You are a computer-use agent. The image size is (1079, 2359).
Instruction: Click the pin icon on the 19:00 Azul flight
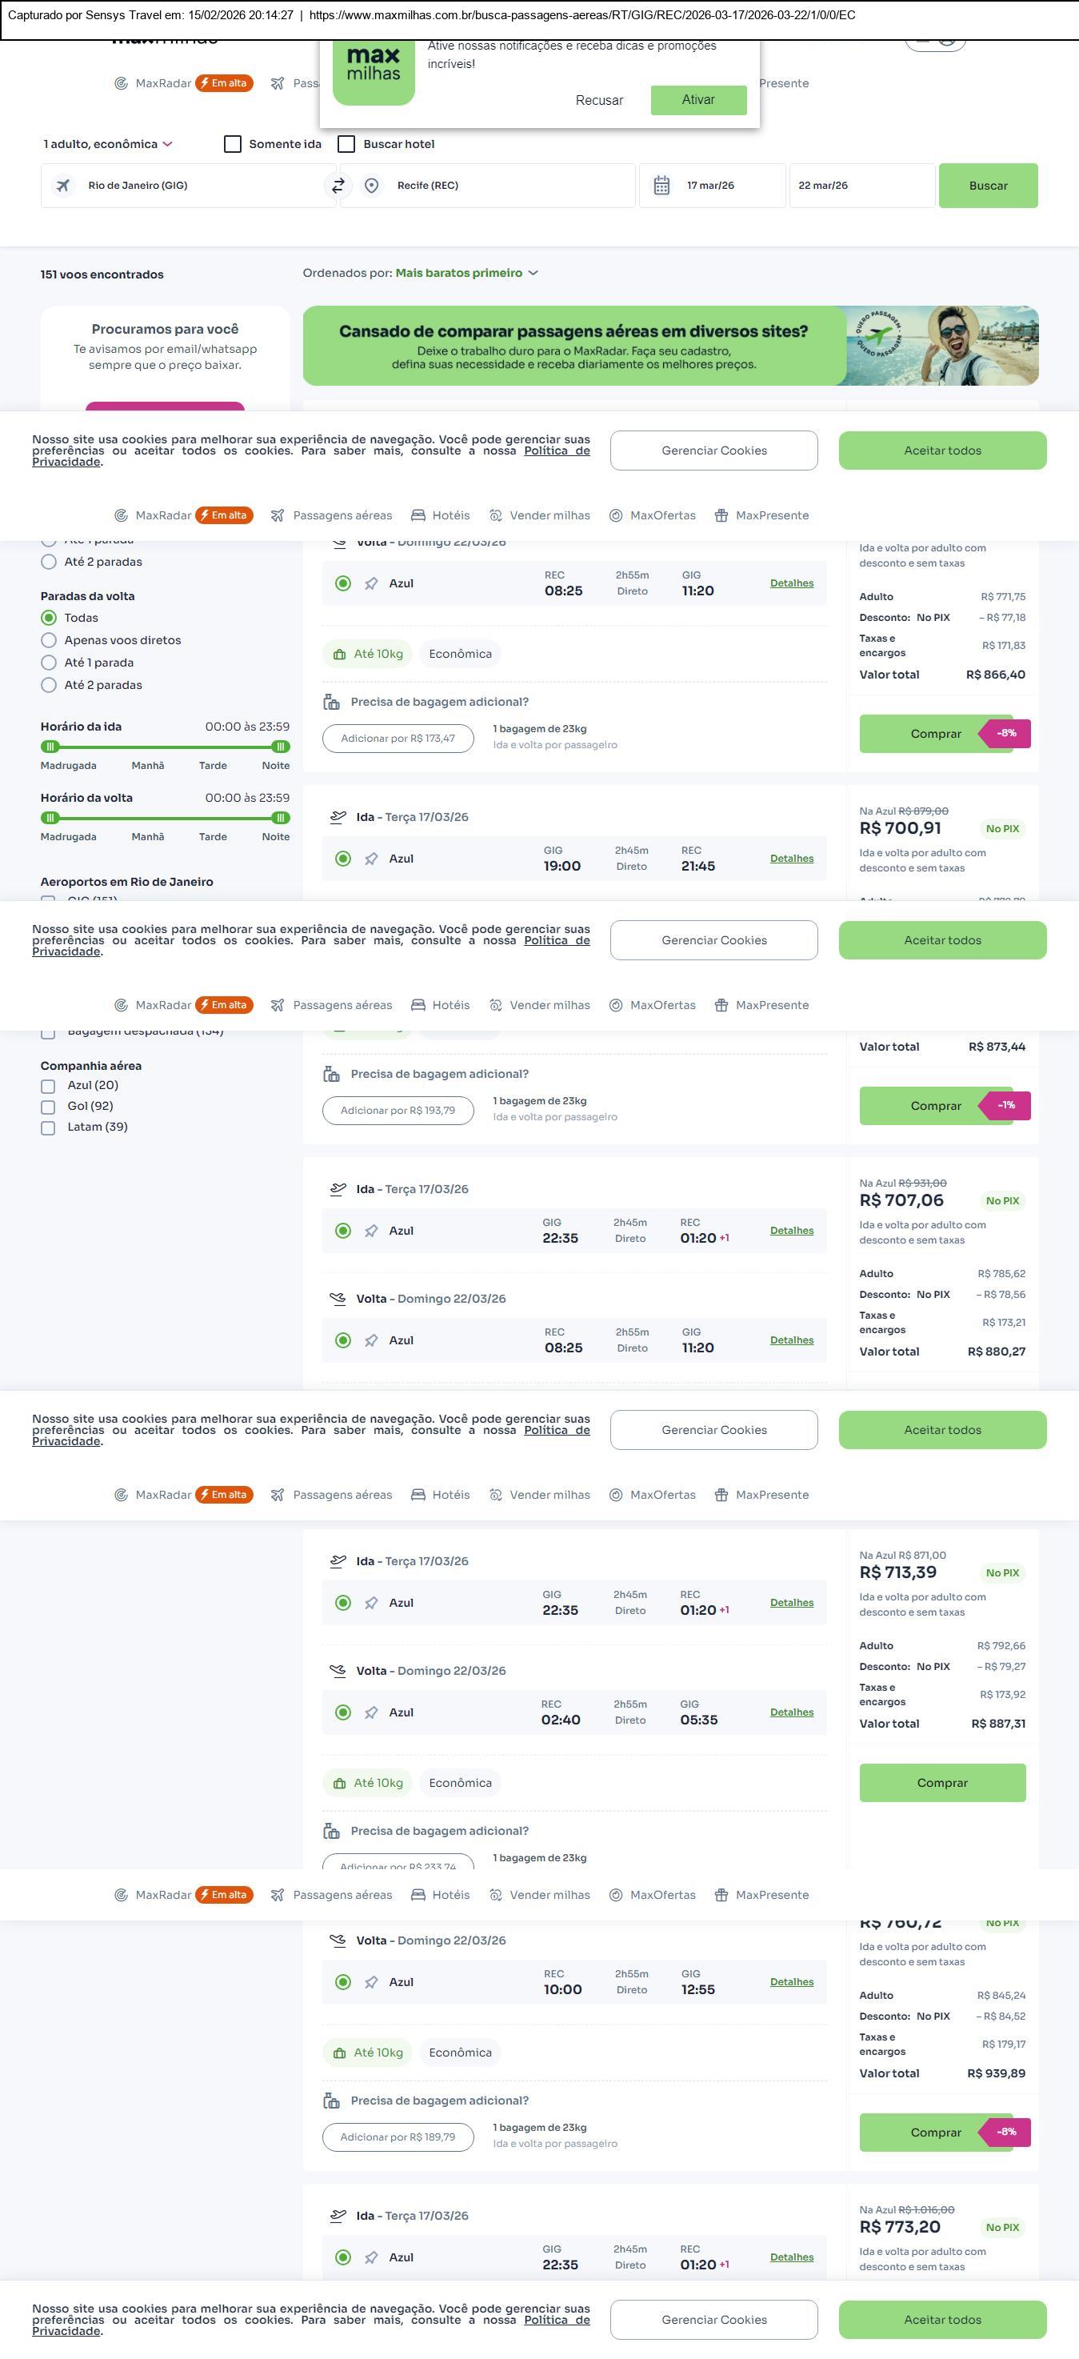pos(370,859)
